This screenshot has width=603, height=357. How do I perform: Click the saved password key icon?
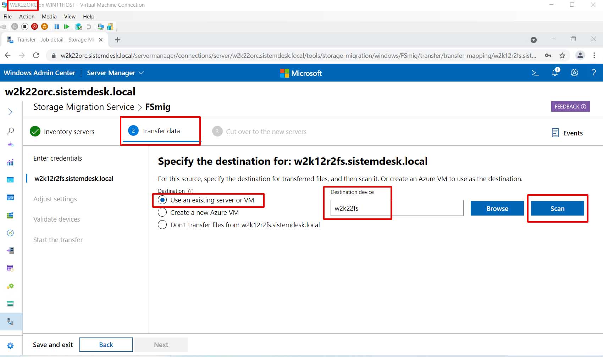[548, 55]
